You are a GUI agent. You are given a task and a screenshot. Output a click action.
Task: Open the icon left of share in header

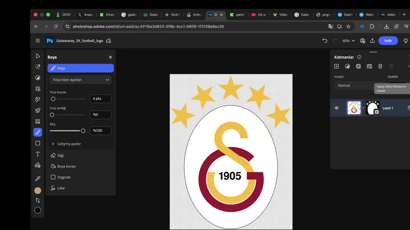(x=363, y=41)
